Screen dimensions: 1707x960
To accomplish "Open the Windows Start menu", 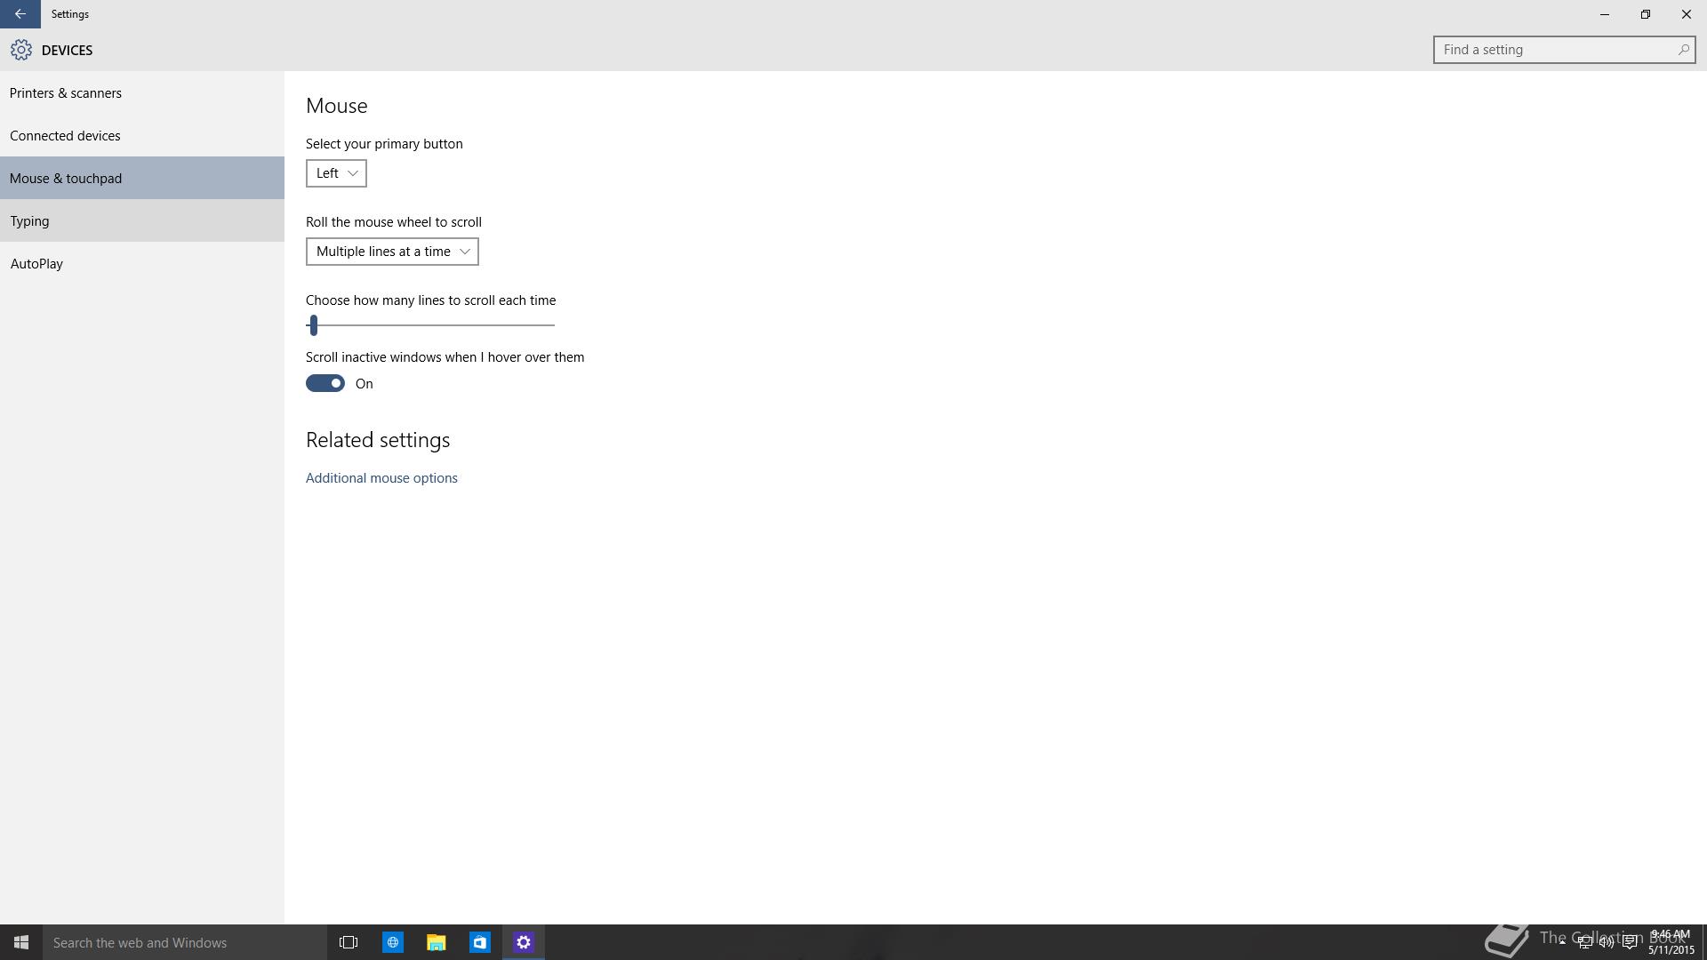I will tap(21, 942).
